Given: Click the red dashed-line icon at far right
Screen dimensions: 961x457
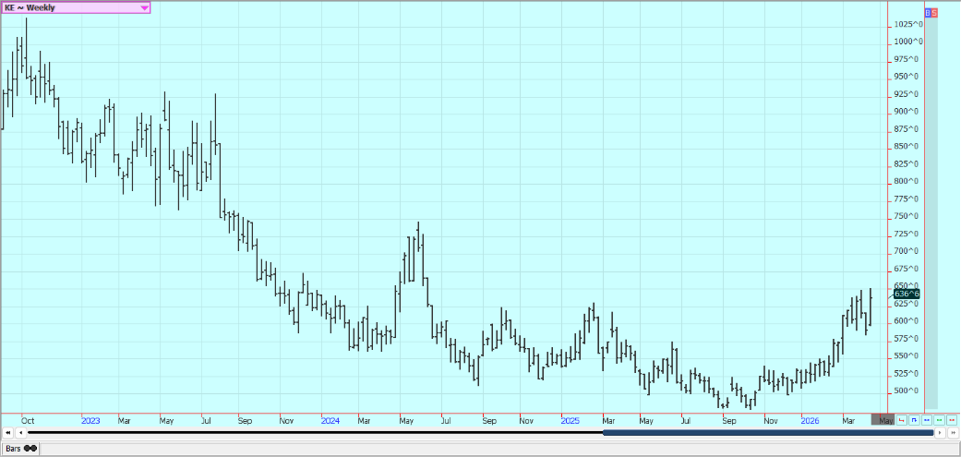Looking at the screenshot, I should click(951, 420).
